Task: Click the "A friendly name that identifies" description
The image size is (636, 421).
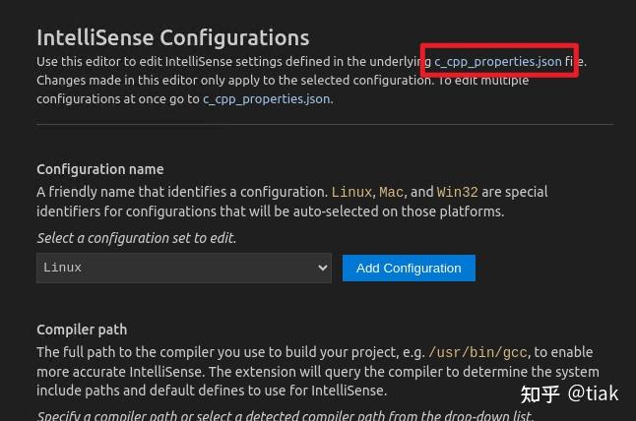Action: (x=177, y=192)
